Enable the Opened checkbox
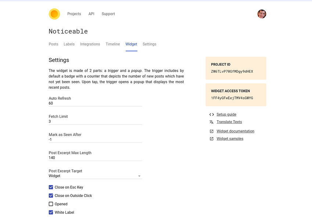 [51, 204]
